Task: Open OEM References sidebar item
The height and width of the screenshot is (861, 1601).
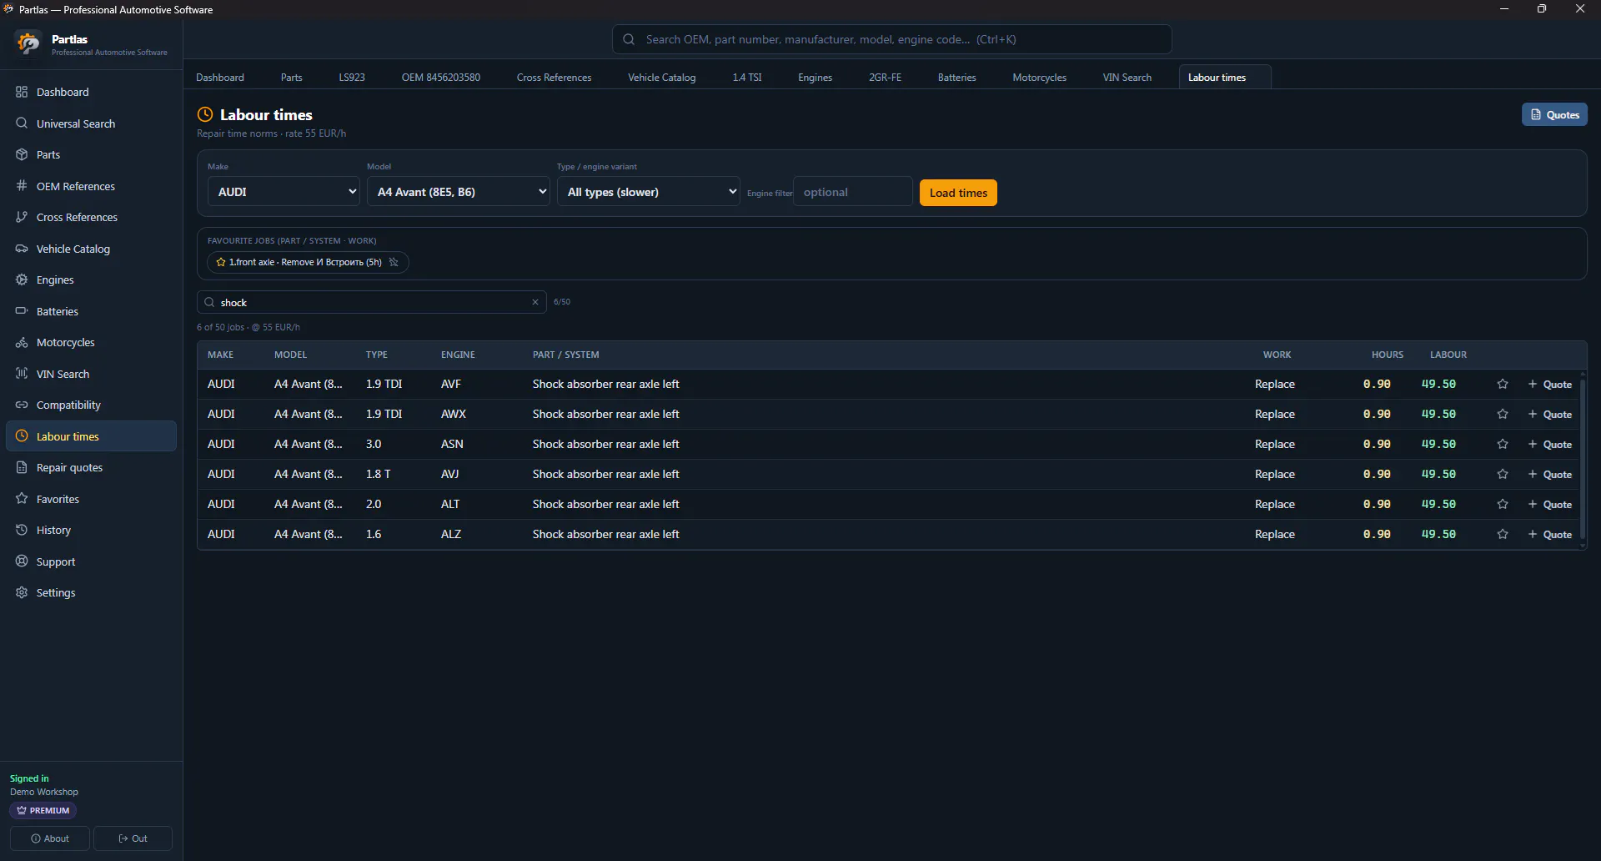Action: (91, 186)
